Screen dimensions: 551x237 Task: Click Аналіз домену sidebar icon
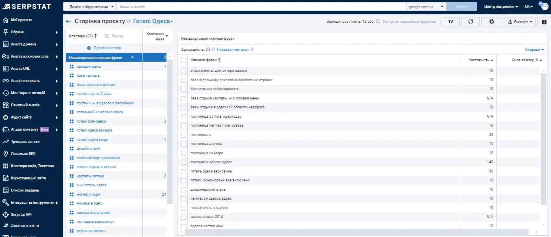click(x=6, y=44)
